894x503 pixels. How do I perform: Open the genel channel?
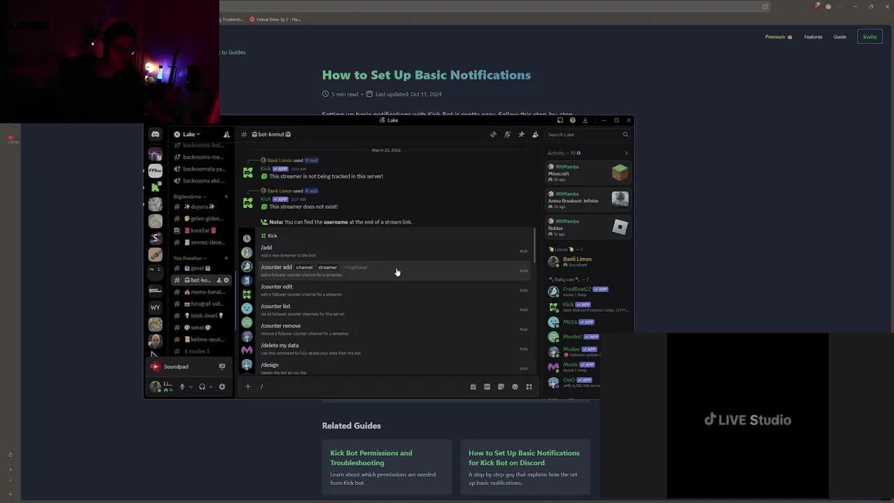click(x=200, y=268)
